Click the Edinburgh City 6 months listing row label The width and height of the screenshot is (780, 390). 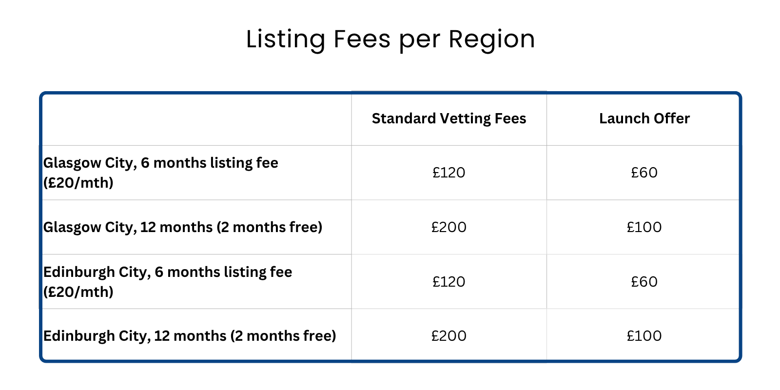[x=168, y=282]
